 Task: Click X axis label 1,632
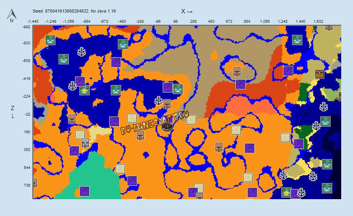(x=318, y=22)
